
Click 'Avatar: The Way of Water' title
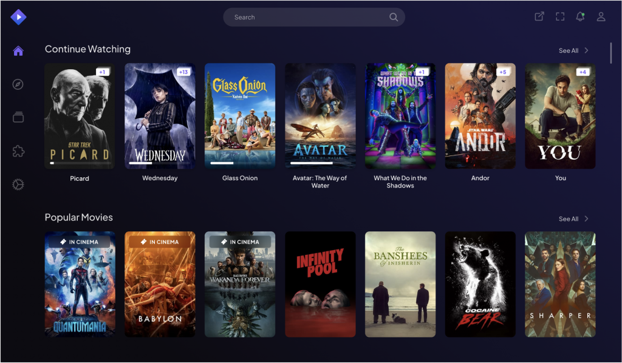point(320,181)
